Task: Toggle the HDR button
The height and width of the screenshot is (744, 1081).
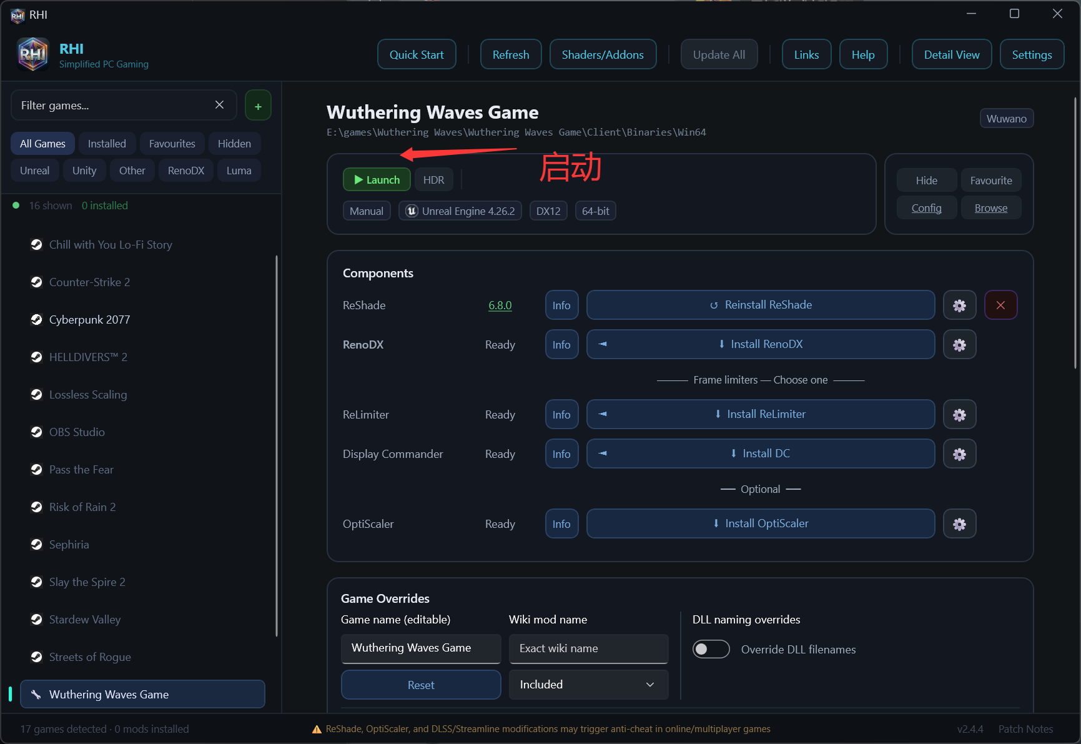Action: (433, 180)
